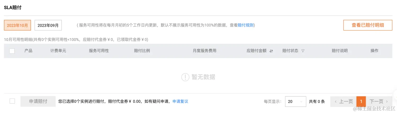
Task: Click the 服务可用性 column header
Action: click(99, 51)
